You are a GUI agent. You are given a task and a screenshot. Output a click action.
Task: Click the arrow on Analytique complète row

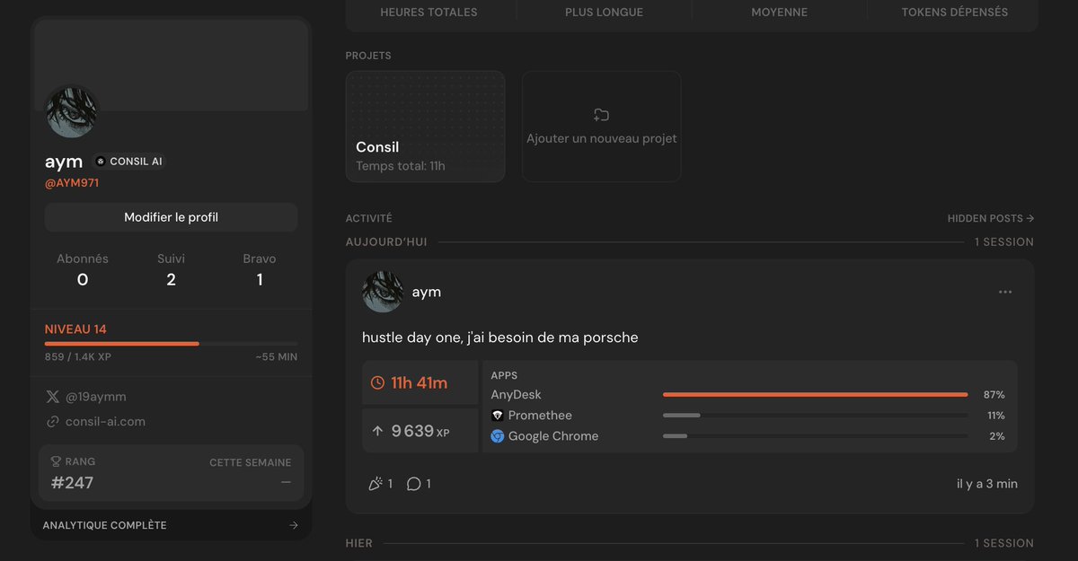click(x=293, y=526)
